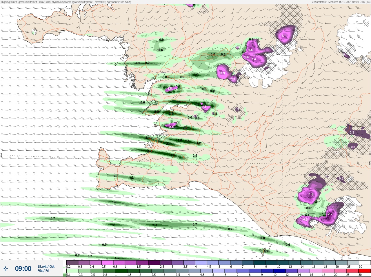Click the weekday text "Fös./ Fri"
The image size is (371, 277).
(x=43, y=271)
